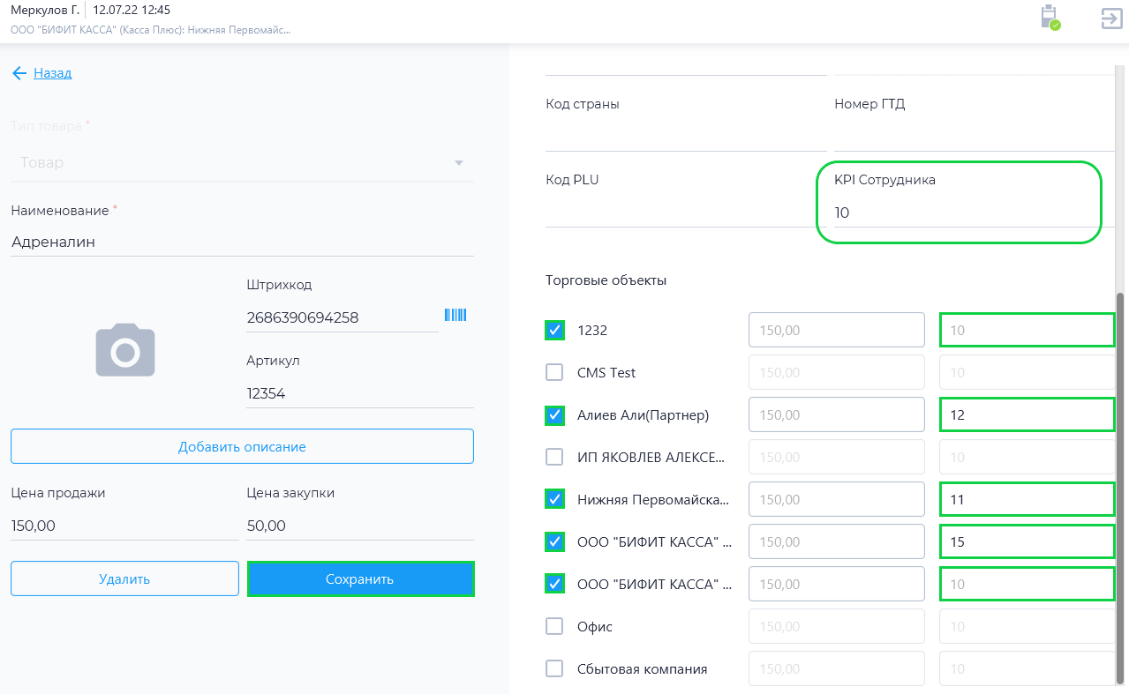
Task: Enable the Сбытовая компания checkbox
Action: pos(554,669)
